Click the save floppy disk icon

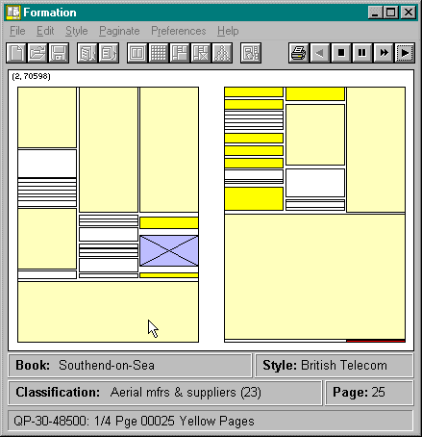click(x=59, y=53)
